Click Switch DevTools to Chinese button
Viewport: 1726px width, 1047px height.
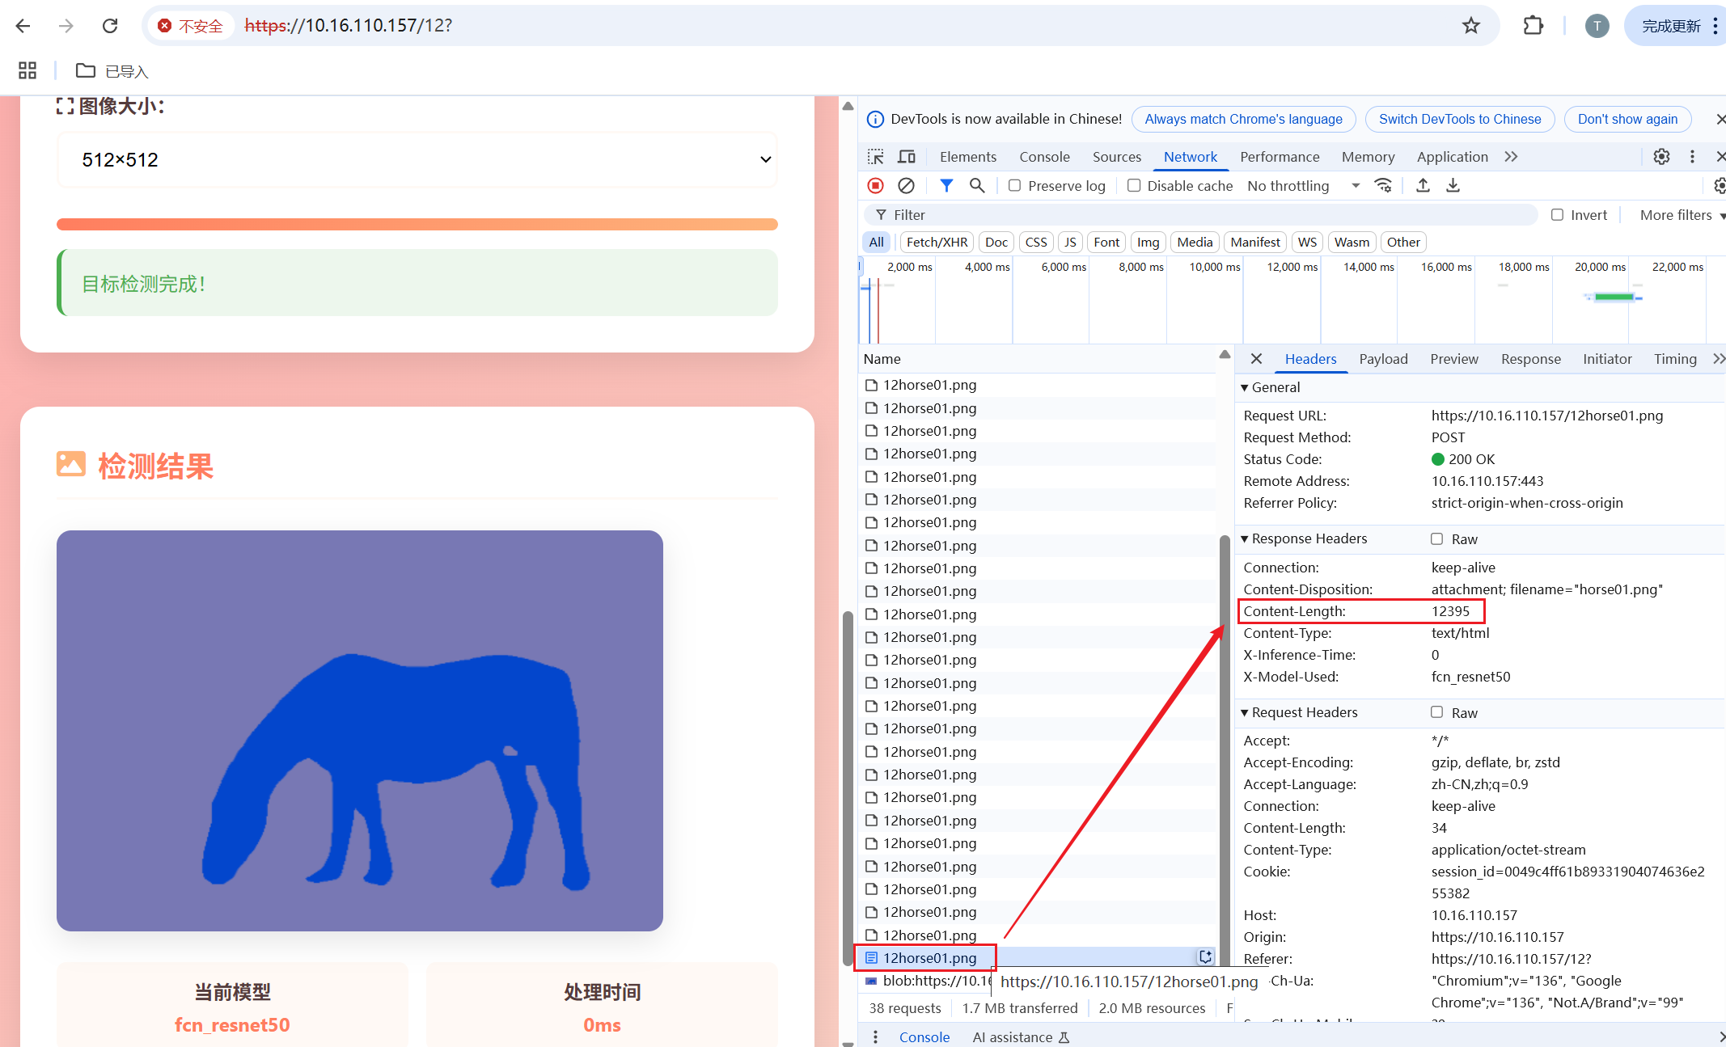[1460, 120]
